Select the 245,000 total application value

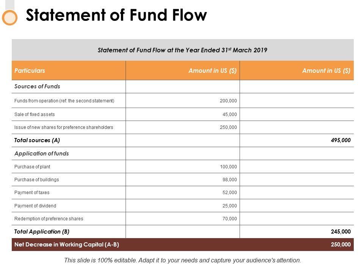341,232
